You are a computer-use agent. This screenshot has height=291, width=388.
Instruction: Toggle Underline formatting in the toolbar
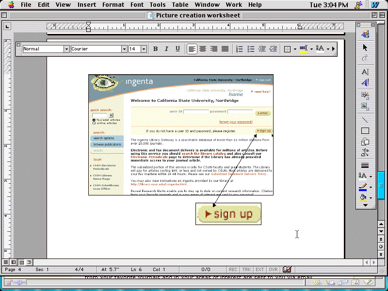[x=178, y=49]
